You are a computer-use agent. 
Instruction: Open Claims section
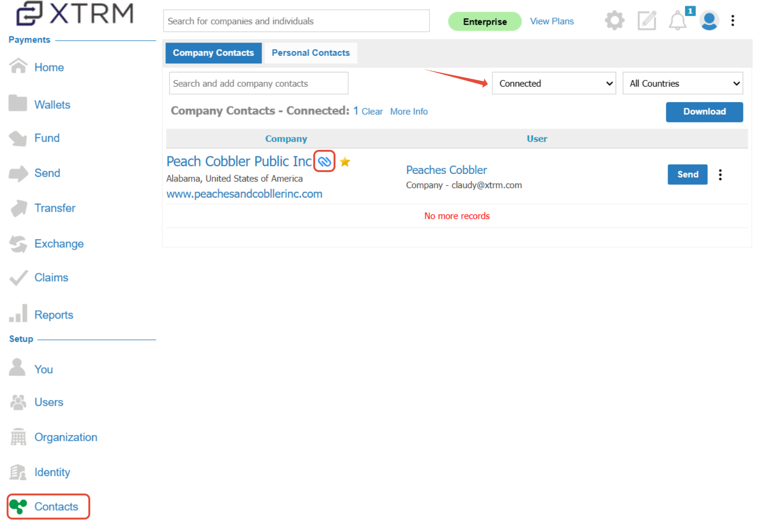pyautogui.click(x=52, y=277)
